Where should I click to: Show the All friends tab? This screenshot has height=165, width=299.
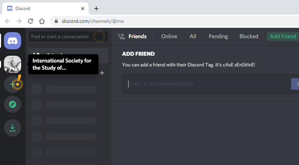coord(193,36)
